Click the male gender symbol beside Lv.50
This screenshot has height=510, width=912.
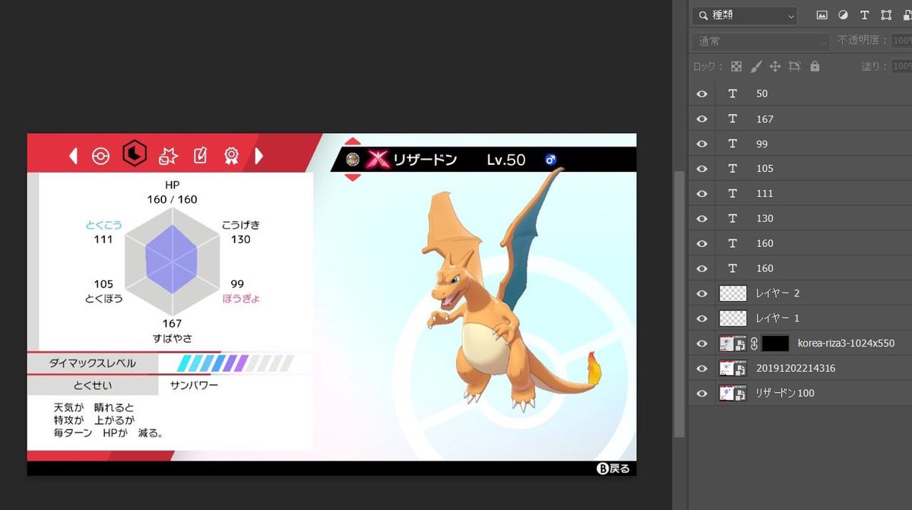551,159
